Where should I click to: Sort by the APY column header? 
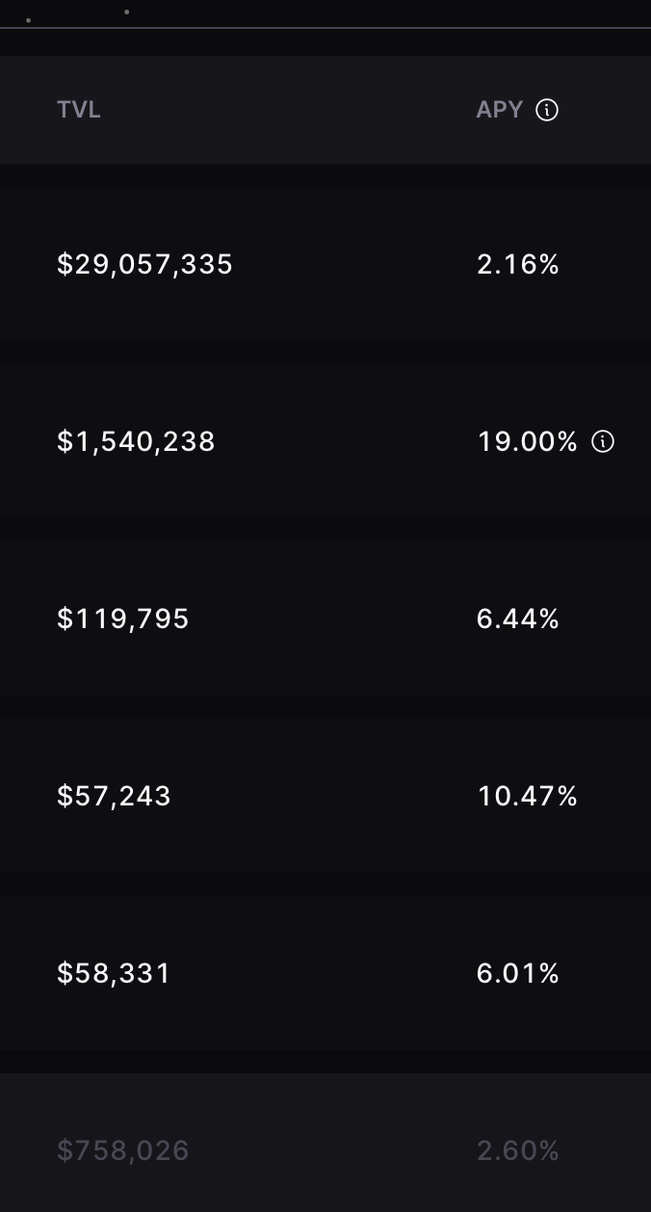pos(499,110)
